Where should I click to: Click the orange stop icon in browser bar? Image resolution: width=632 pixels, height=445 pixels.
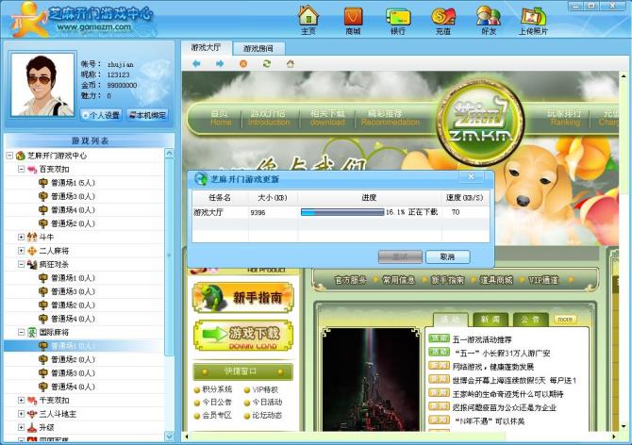(243, 63)
